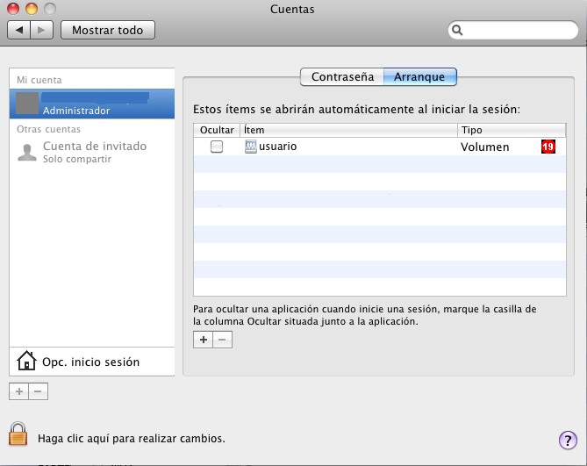
Task: Click the house icon for login options
Action: [x=26, y=361]
